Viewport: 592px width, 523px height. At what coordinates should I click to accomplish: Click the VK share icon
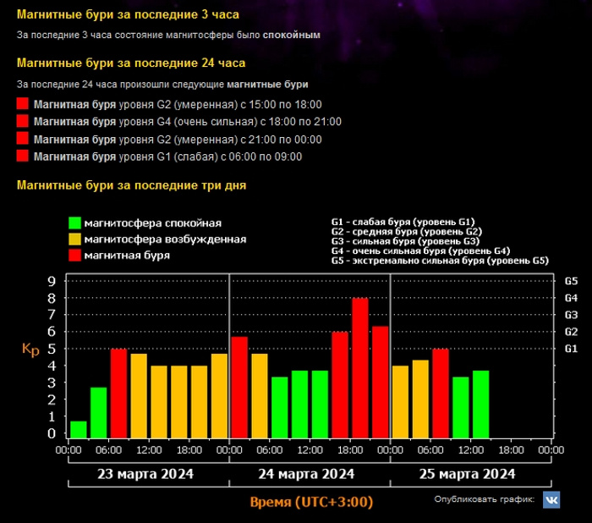(x=551, y=499)
